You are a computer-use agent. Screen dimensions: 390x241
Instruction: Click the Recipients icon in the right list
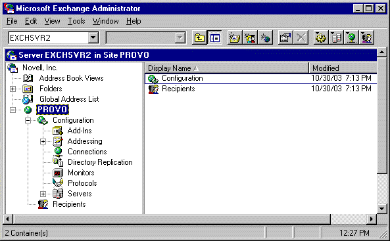(153, 89)
